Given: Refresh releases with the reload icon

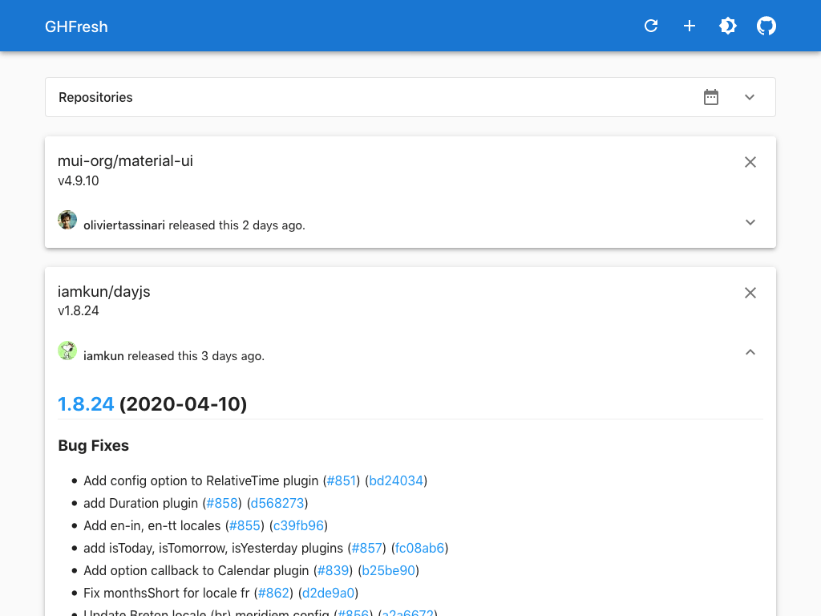Looking at the screenshot, I should [x=651, y=26].
